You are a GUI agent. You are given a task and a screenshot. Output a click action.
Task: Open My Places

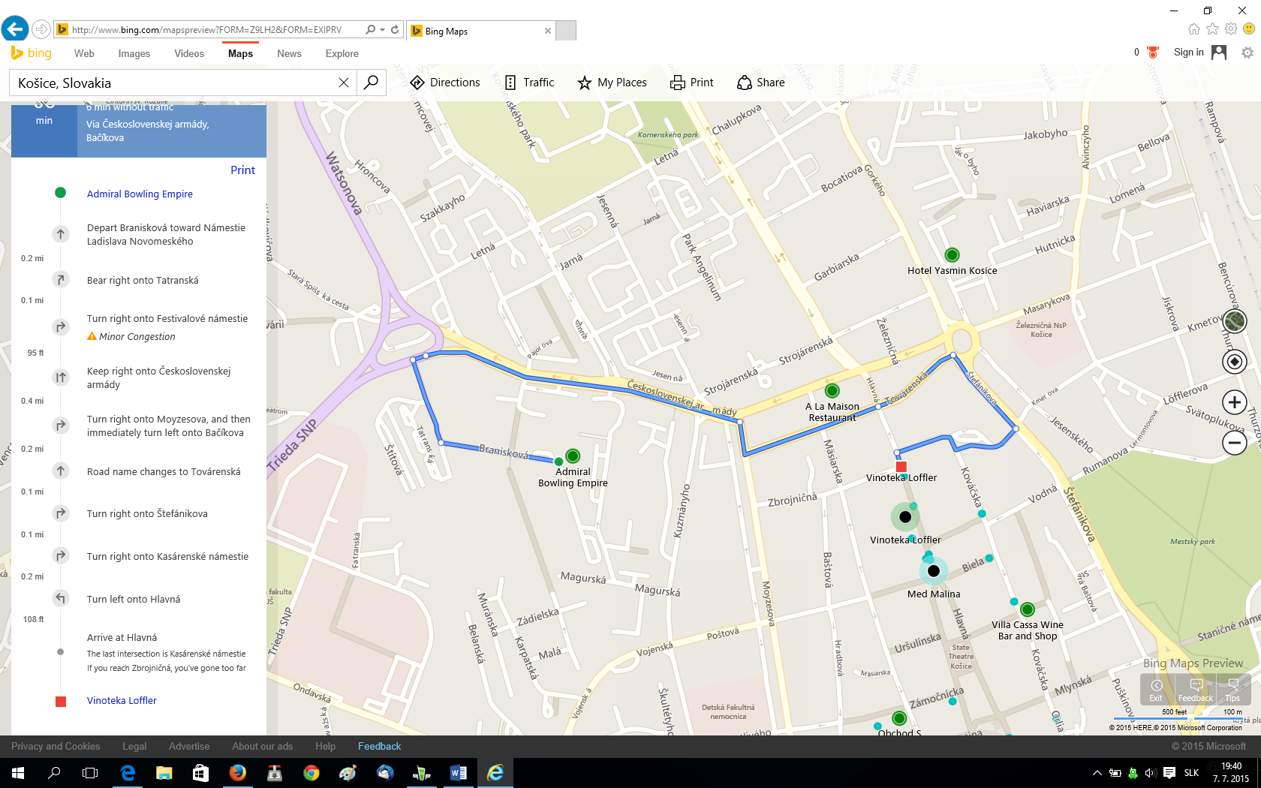(x=612, y=83)
